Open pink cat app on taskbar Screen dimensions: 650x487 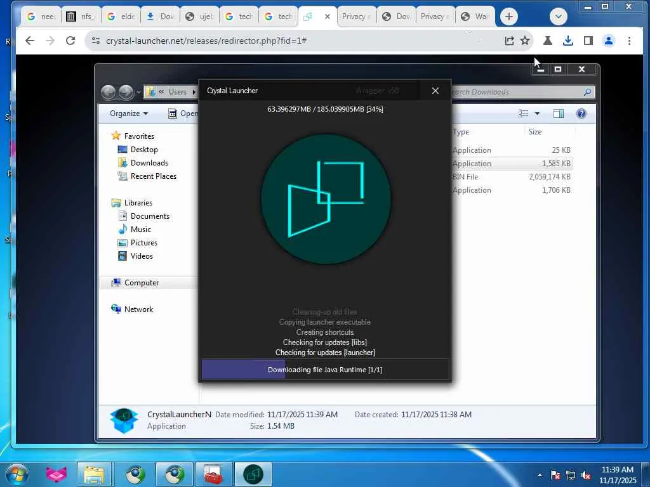pyautogui.click(x=56, y=474)
